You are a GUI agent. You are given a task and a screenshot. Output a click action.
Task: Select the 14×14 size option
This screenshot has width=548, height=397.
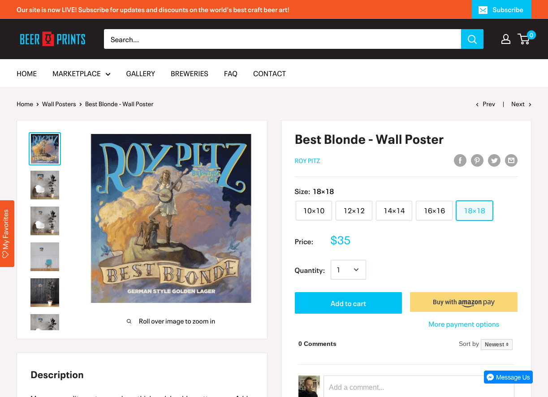tap(394, 211)
